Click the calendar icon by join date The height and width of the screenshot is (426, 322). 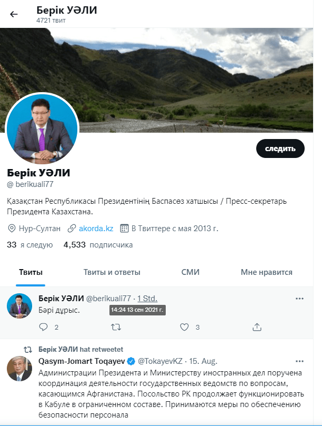[124, 229]
